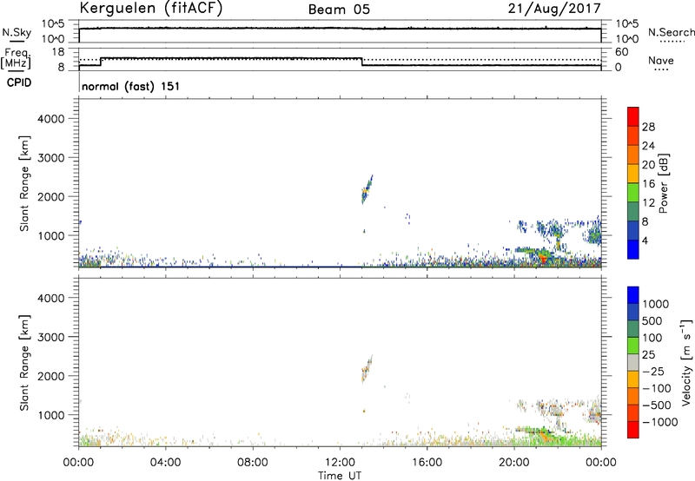
Task: Click the '3000' tick on velocity panel
Action: pos(50,337)
